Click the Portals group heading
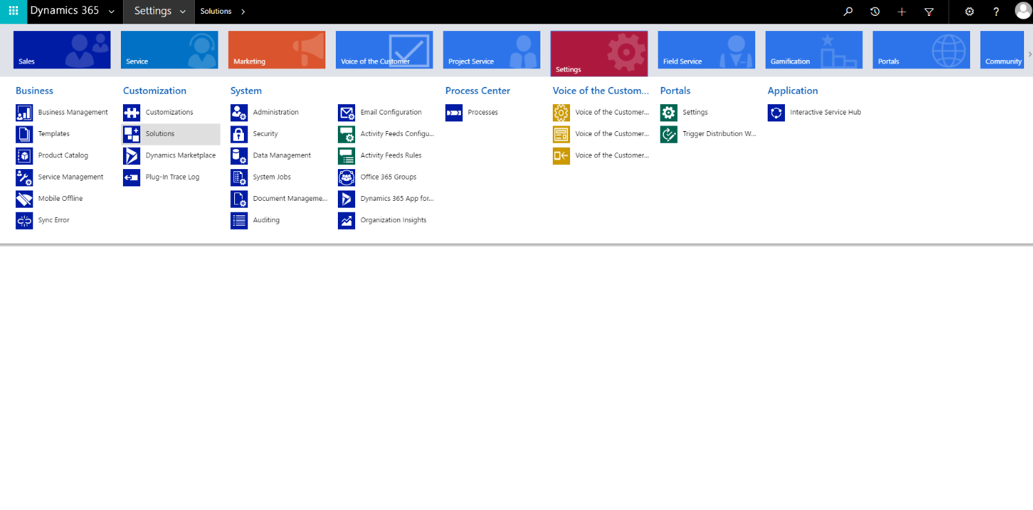Viewport: 1033px width, 510px height. coord(675,90)
